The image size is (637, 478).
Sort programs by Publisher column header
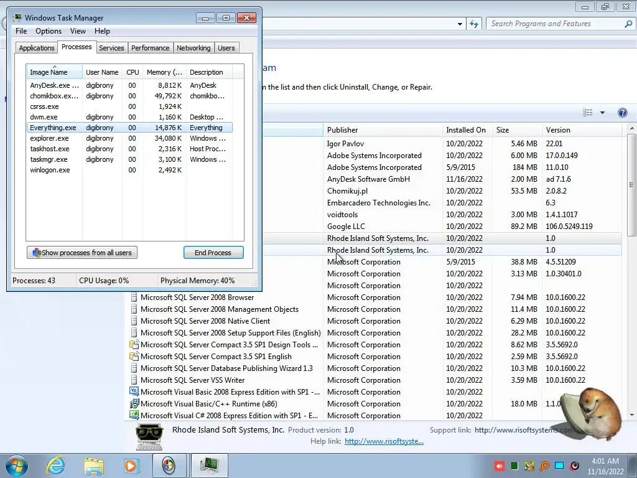pyautogui.click(x=383, y=130)
